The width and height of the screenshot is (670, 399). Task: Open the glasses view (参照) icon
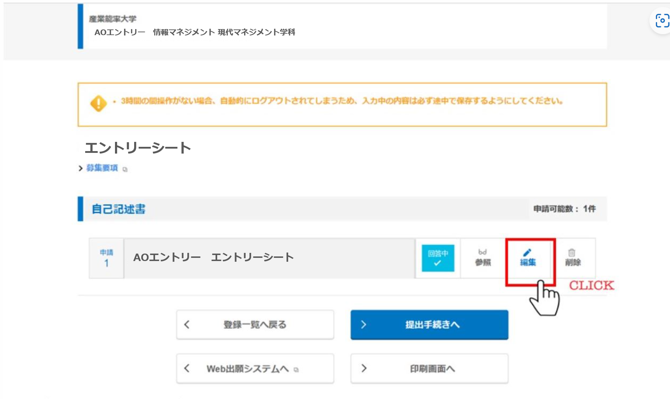point(483,253)
